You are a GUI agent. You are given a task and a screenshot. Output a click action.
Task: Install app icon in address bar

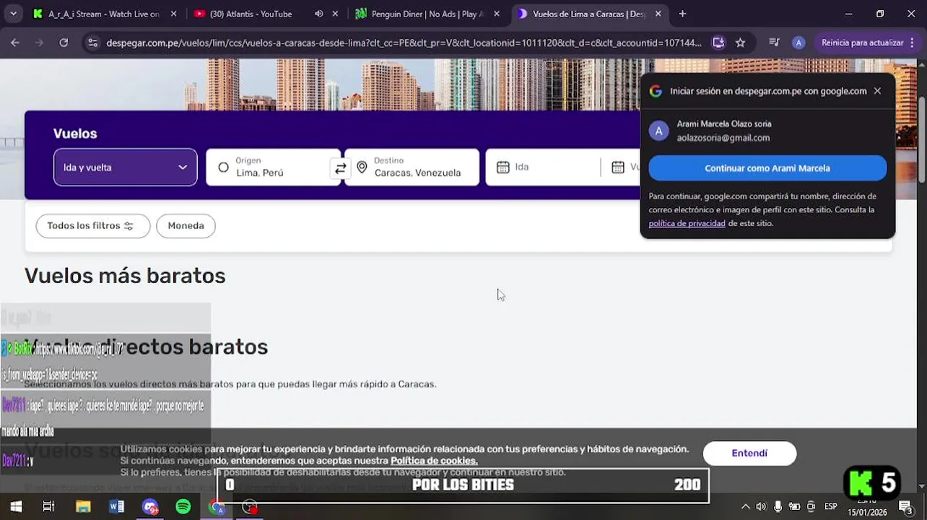coord(718,43)
